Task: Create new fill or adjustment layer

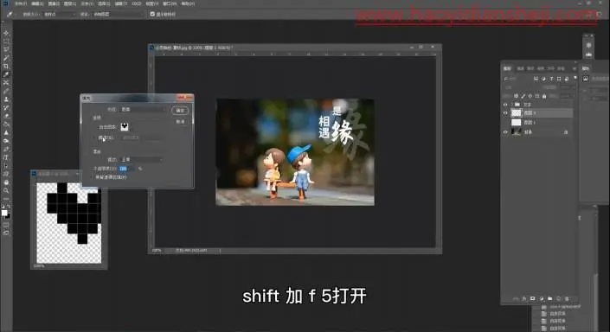Action: click(x=541, y=298)
